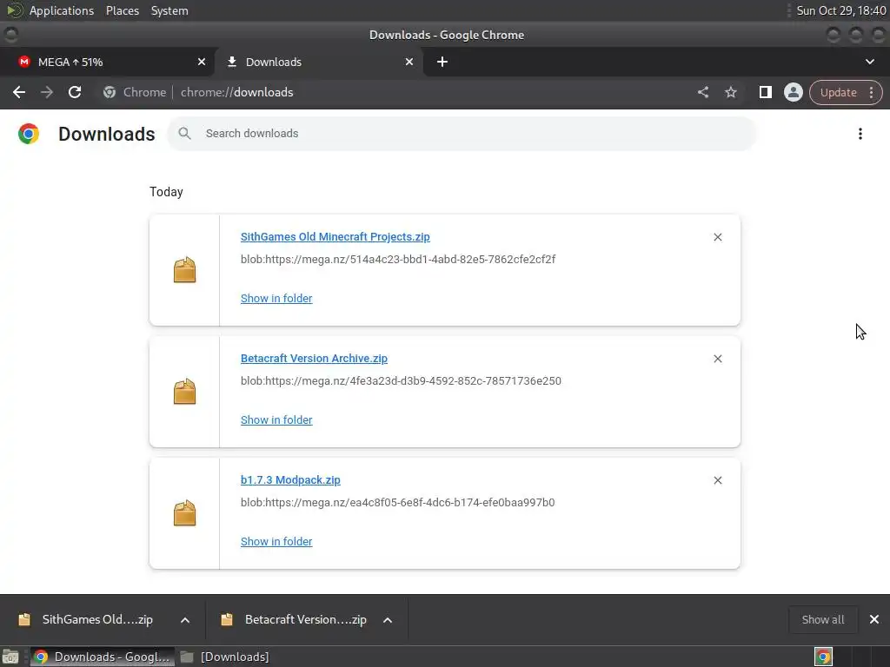Click the SithGames zip file icon

point(184,270)
